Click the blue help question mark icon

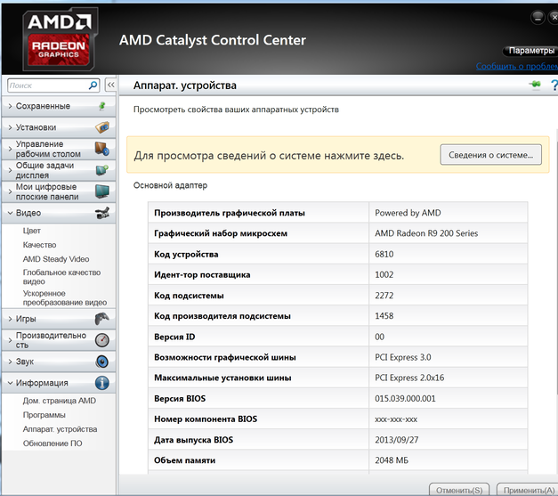coord(553,85)
